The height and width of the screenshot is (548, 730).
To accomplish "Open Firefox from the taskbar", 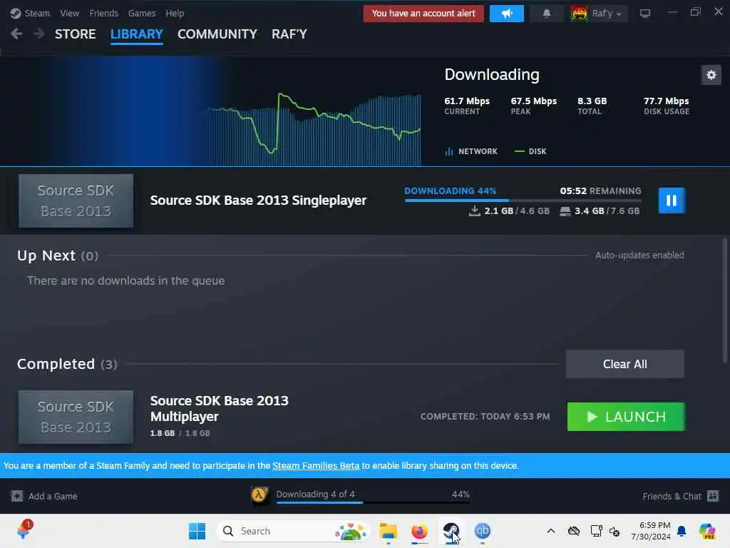I will pyautogui.click(x=419, y=531).
